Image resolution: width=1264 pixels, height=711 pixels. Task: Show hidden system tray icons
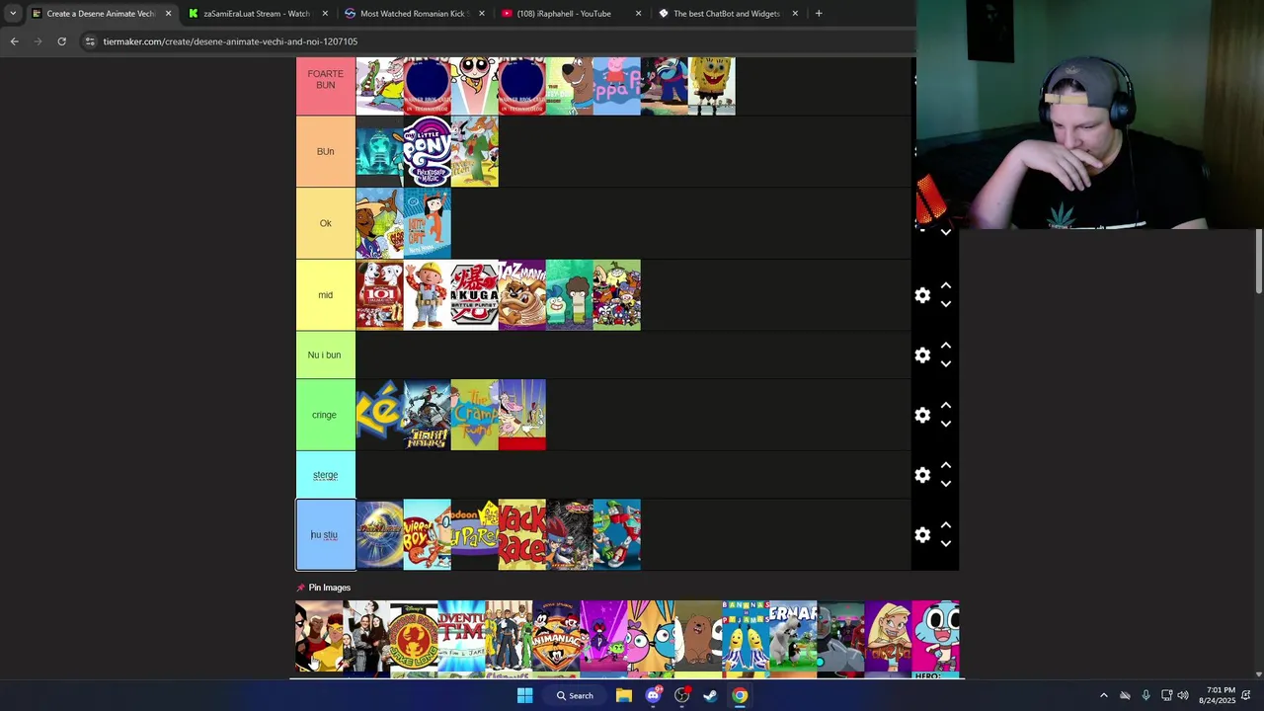point(1104,695)
